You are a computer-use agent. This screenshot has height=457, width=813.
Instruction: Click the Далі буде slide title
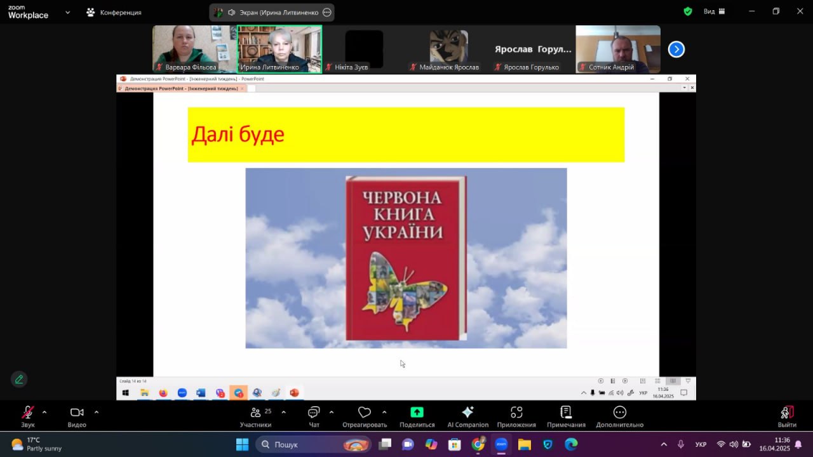coord(238,134)
